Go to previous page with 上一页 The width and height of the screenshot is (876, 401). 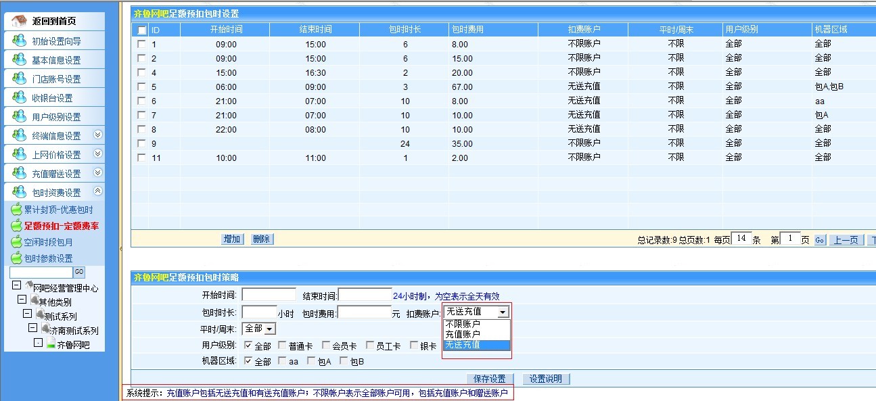coord(846,240)
